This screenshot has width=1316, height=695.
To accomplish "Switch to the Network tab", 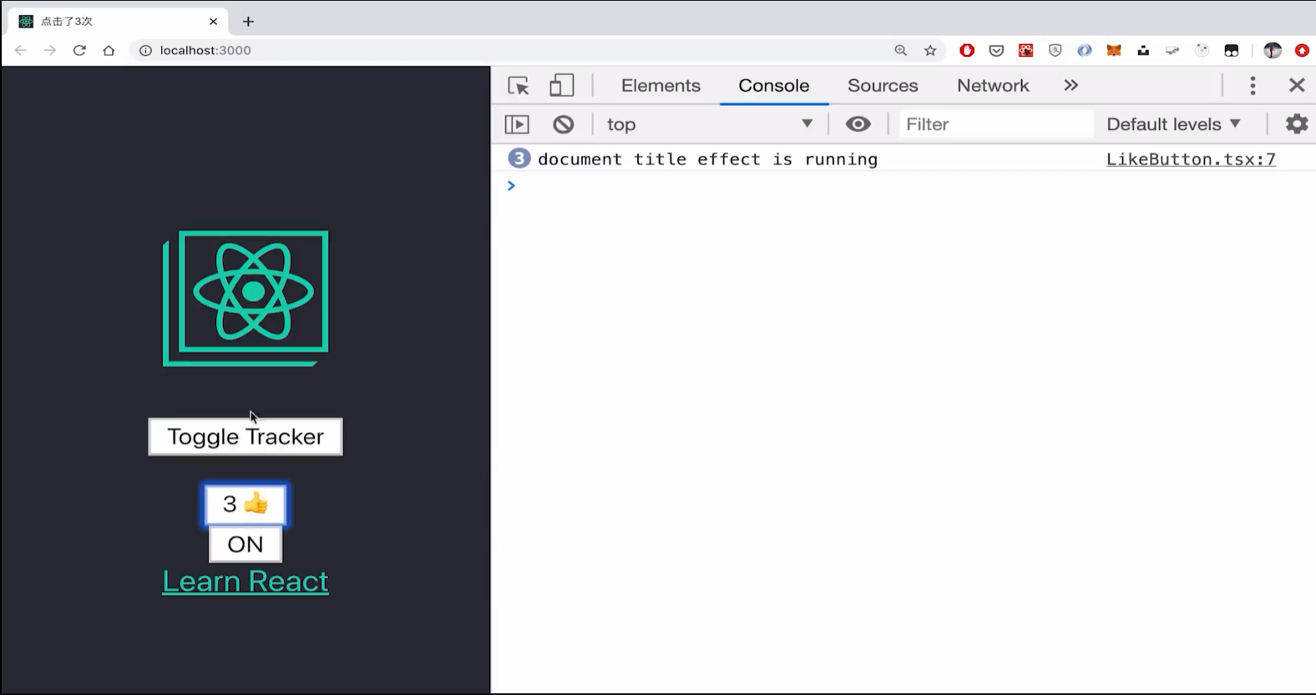I will coord(993,86).
